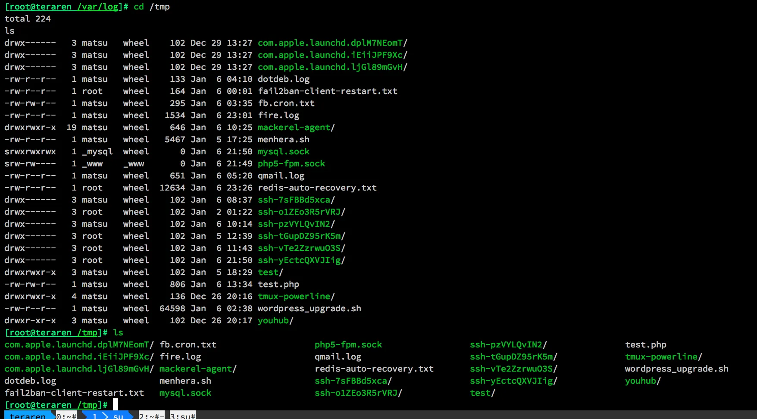757x419 pixels.
Task: Click the teraren session name in status bar
Action: (x=28, y=416)
